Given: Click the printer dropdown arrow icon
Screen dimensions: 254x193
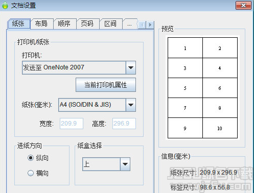Looking at the screenshot, I should [131, 67].
